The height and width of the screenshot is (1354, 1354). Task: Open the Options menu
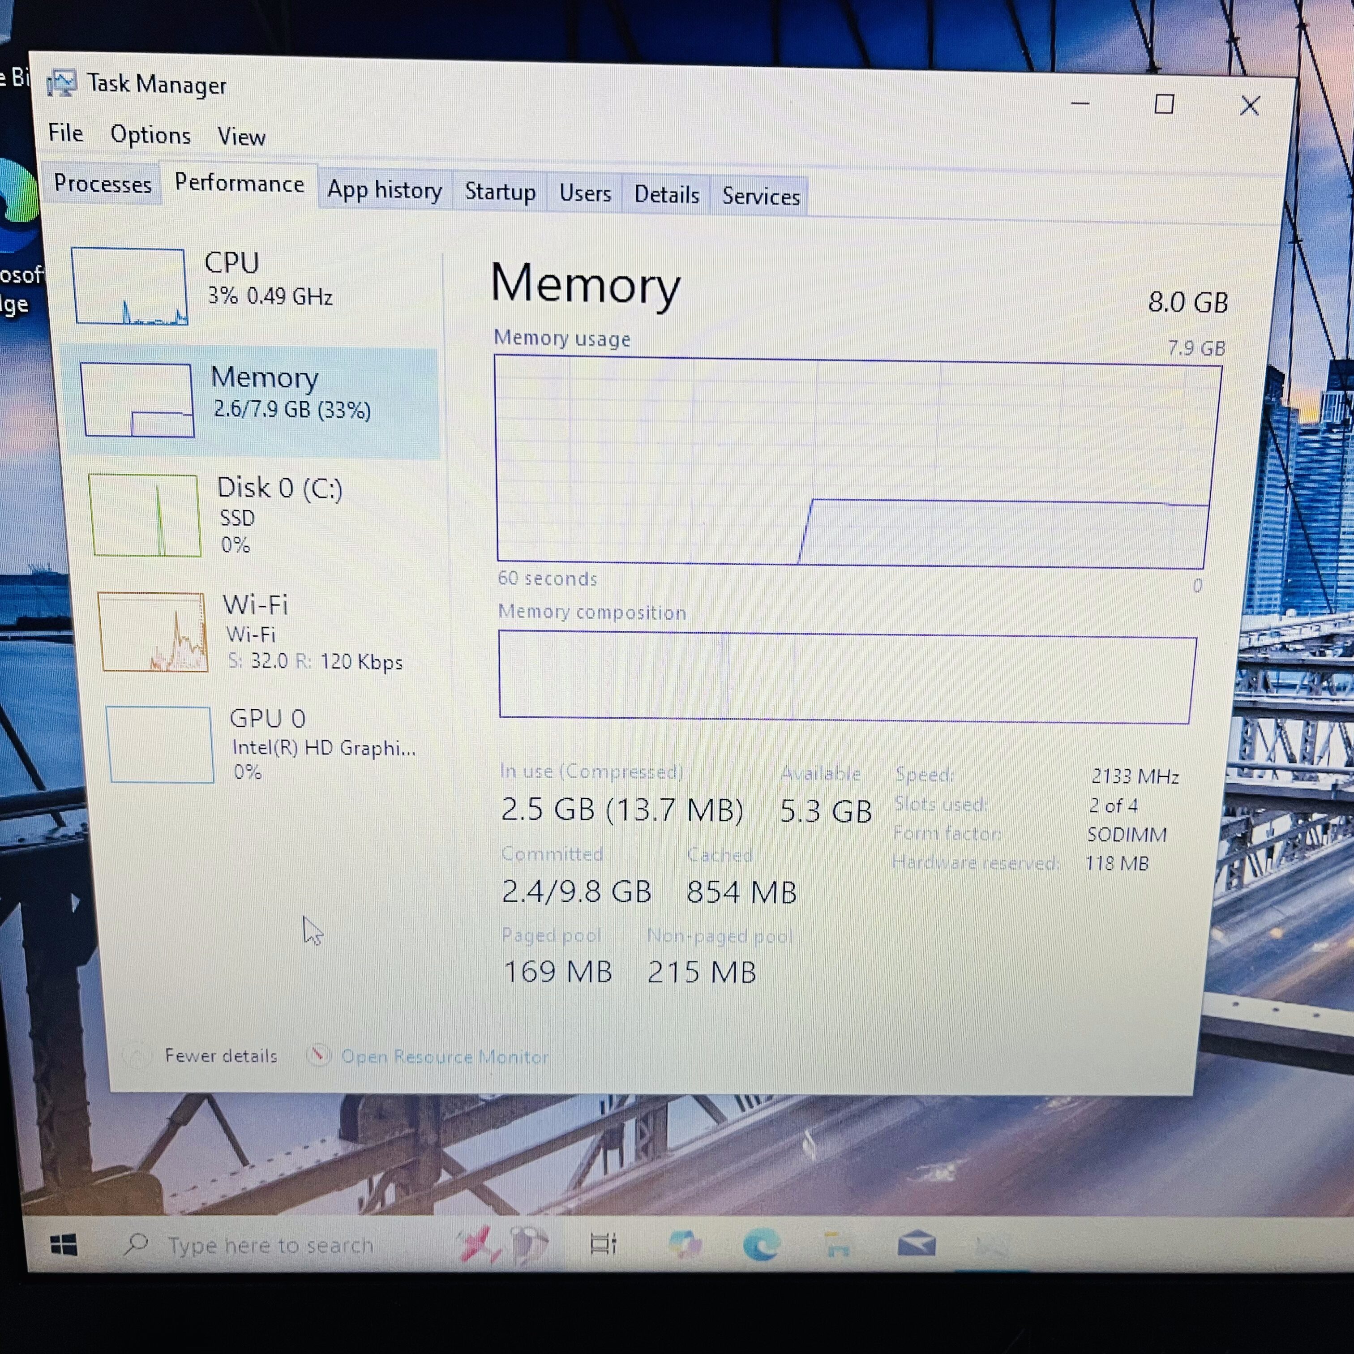151,135
